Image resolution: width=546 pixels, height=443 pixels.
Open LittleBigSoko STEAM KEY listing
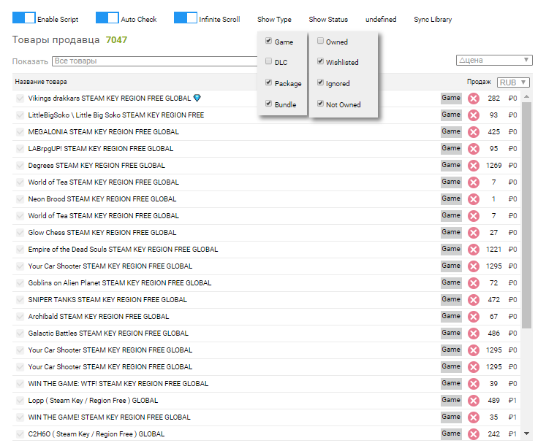coord(116,115)
